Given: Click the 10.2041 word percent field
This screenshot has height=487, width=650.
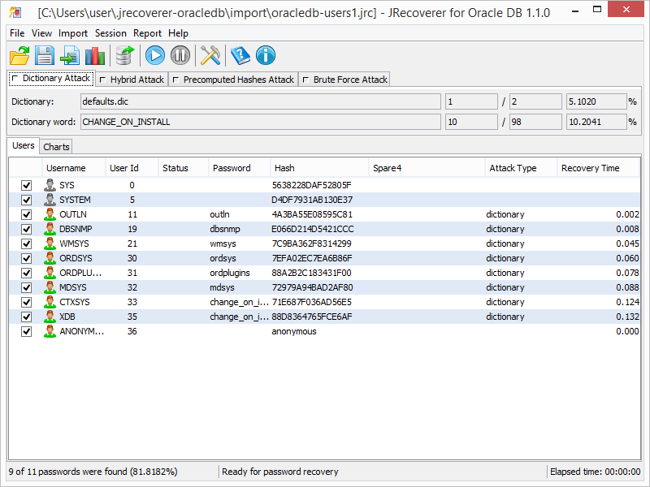Looking at the screenshot, I should (596, 122).
